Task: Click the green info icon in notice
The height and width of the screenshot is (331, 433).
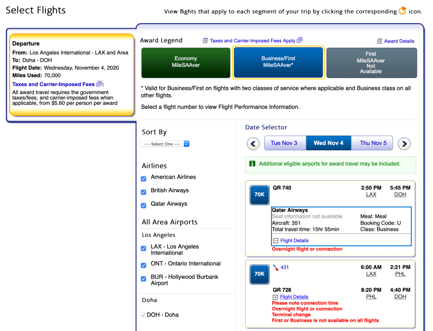Action: click(252, 164)
